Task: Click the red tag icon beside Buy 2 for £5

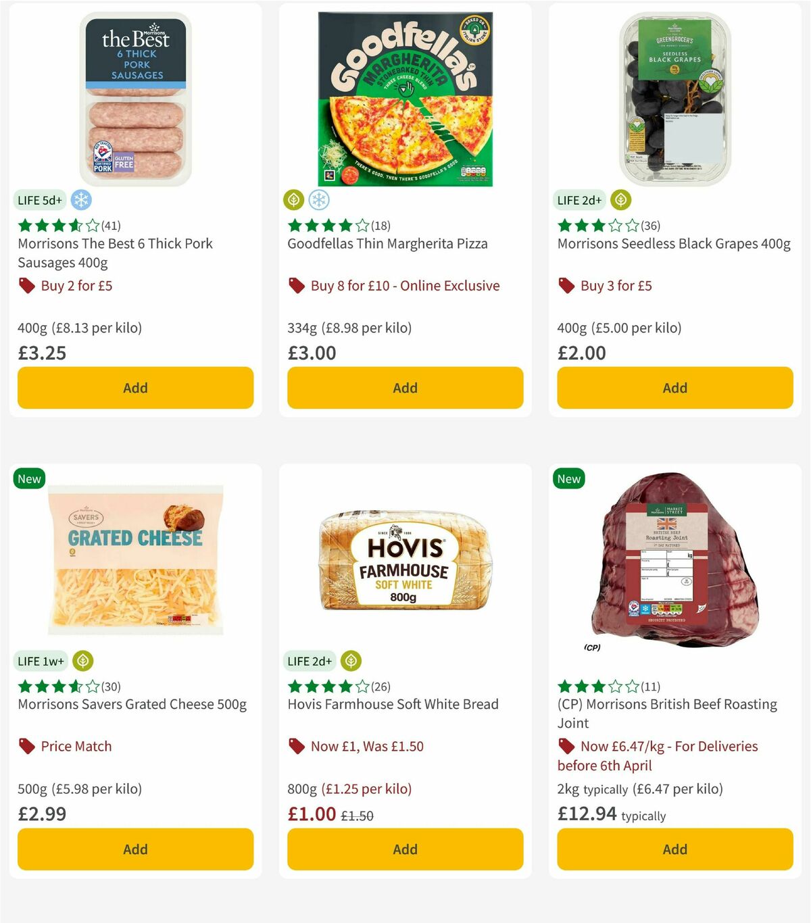Action: coord(27,286)
